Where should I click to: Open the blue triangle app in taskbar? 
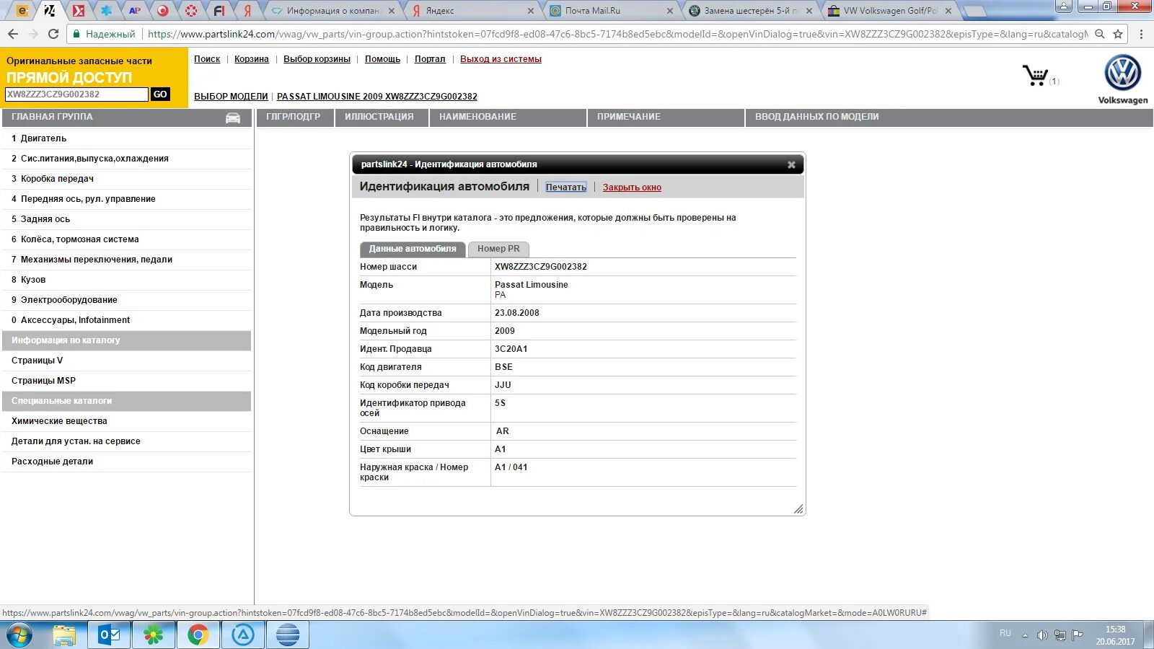pyautogui.click(x=243, y=635)
